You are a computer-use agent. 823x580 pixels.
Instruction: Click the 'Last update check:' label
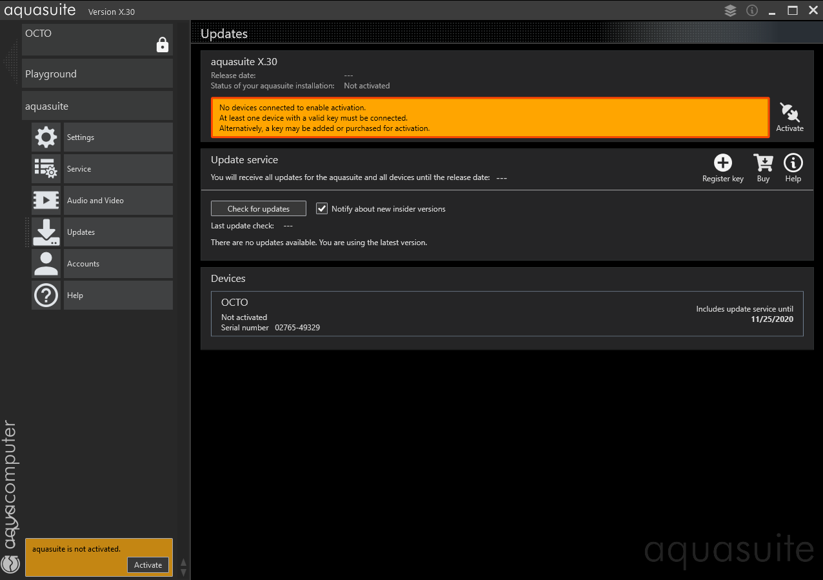(x=243, y=226)
